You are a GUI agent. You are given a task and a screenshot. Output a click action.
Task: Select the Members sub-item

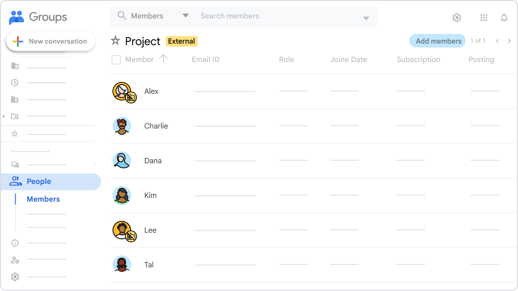pos(43,199)
